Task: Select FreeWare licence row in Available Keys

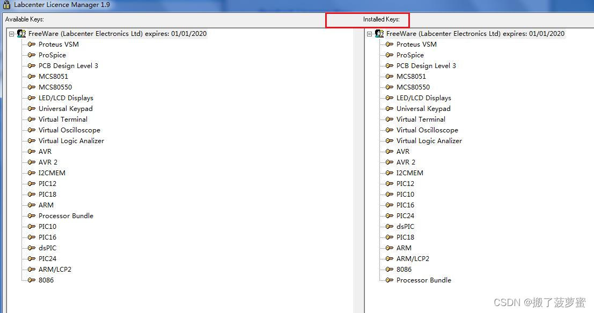Action: pyautogui.click(x=118, y=34)
